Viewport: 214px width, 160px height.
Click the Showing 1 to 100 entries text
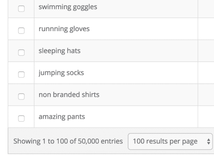point(68,141)
